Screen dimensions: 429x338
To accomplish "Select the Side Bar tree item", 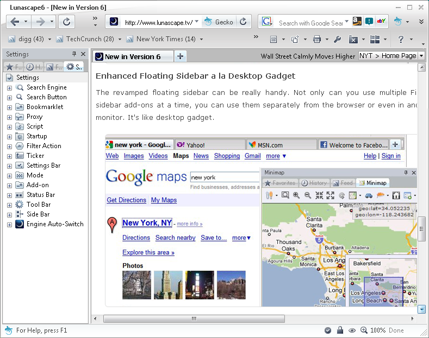I will pos(38,214).
